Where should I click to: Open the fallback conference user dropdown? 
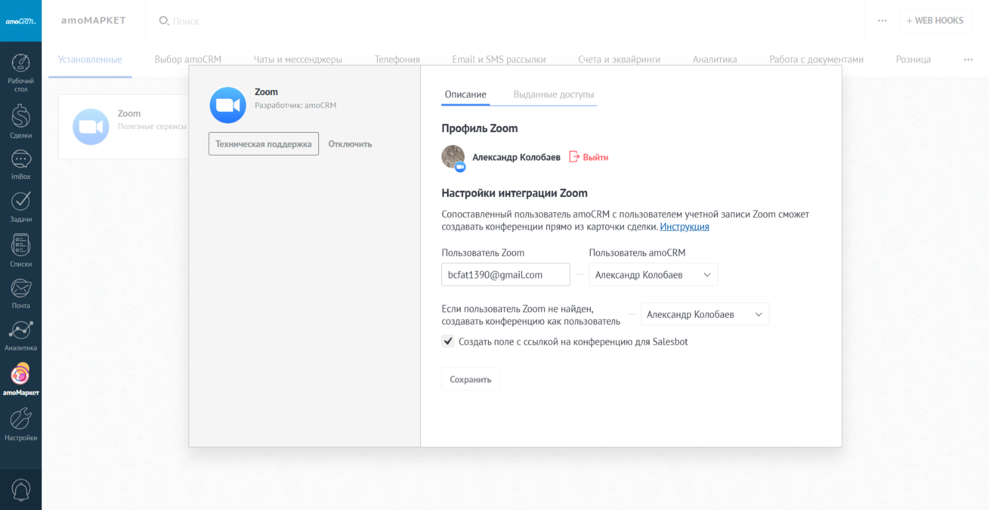705,314
